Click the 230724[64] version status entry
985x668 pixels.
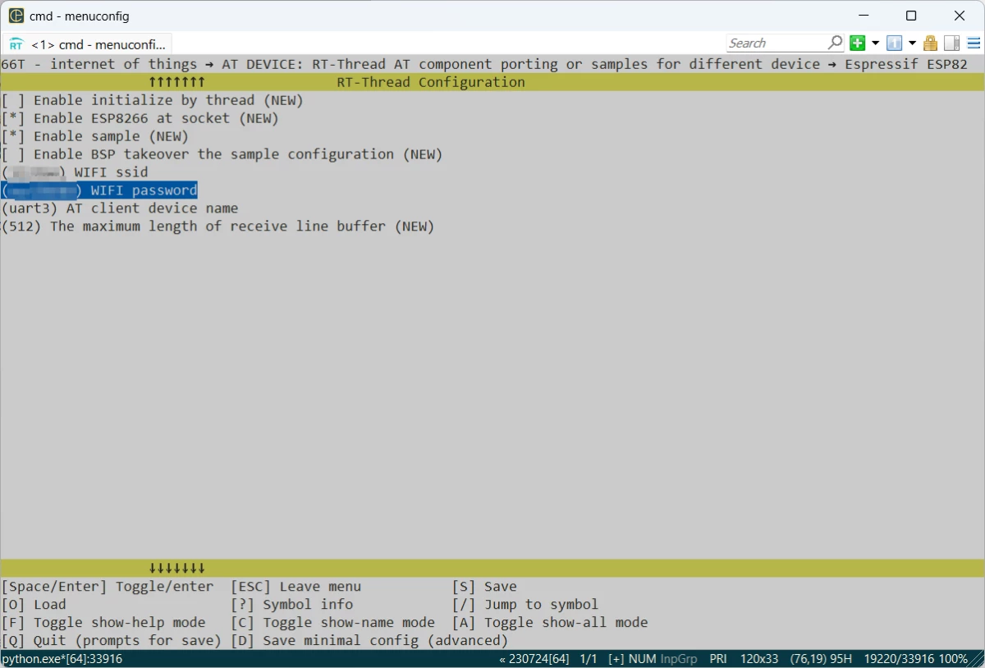(x=534, y=659)
